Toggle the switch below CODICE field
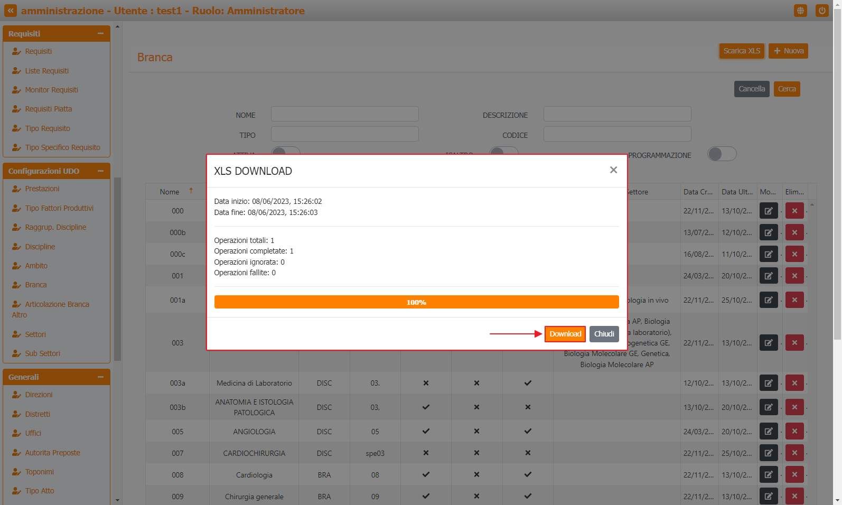 tap(503, 151)
